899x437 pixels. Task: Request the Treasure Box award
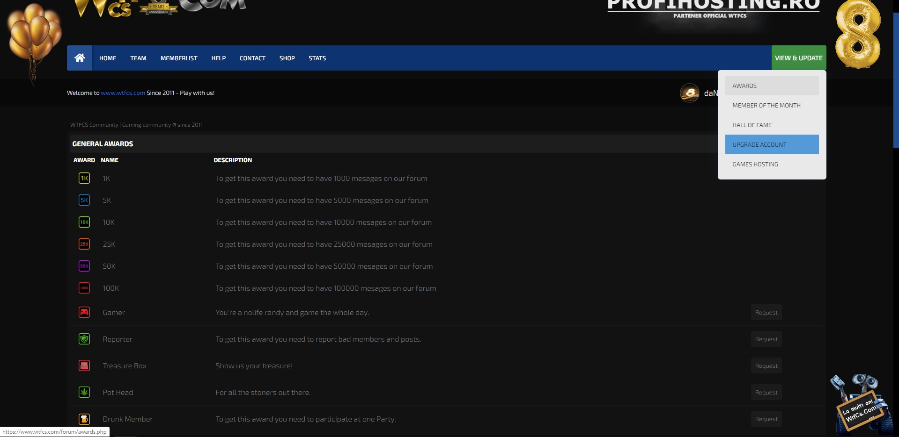pos(766,365)
